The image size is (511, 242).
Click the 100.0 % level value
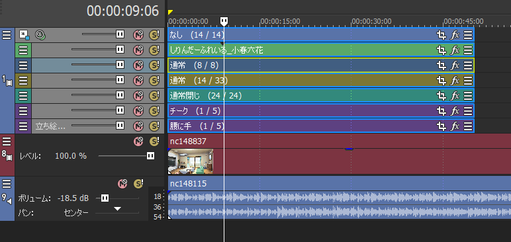click(71, 156)
